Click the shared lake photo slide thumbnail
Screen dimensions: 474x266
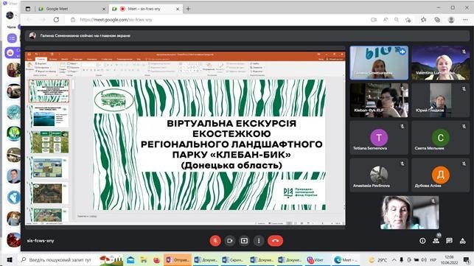pos(49,116)
